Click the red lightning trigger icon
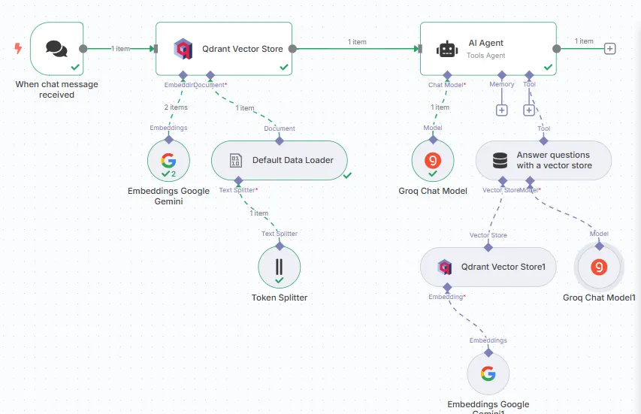The width and height of the screenshot is (641, 414). pos(18,48)
